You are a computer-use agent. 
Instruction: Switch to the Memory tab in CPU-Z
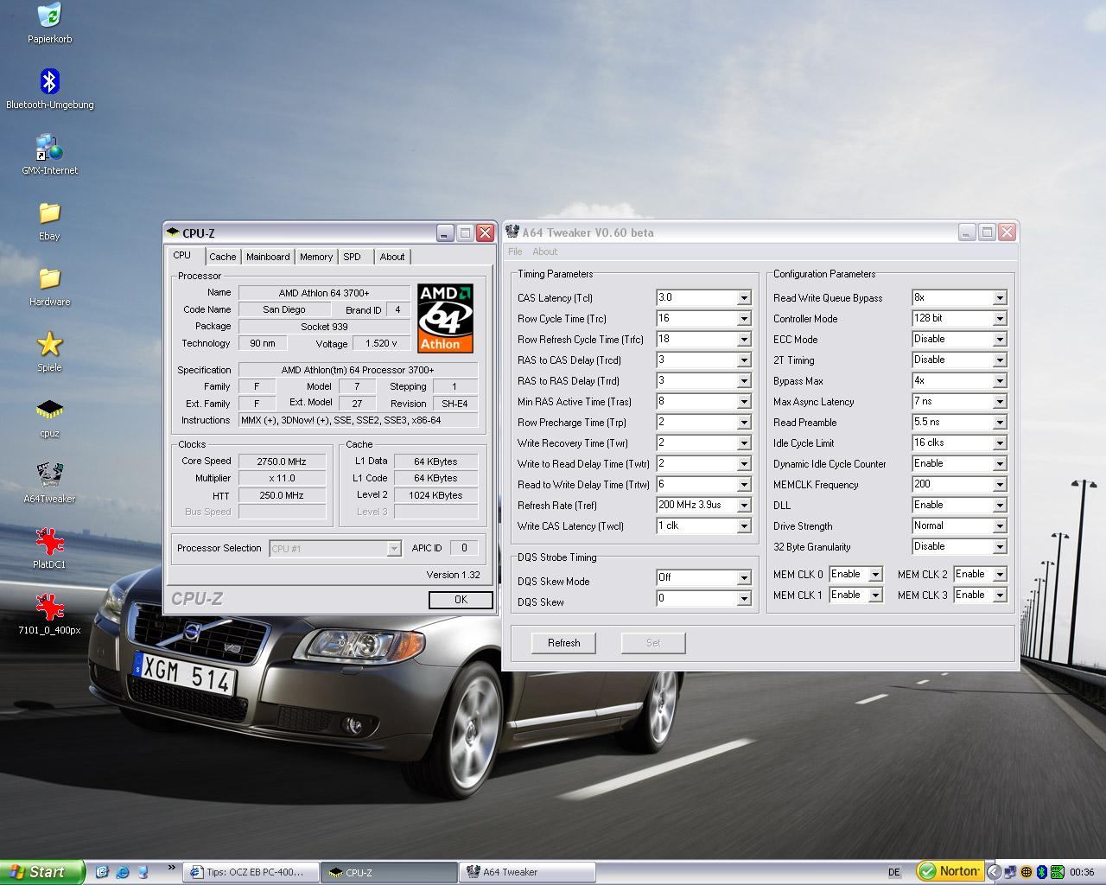click(316, 257)
